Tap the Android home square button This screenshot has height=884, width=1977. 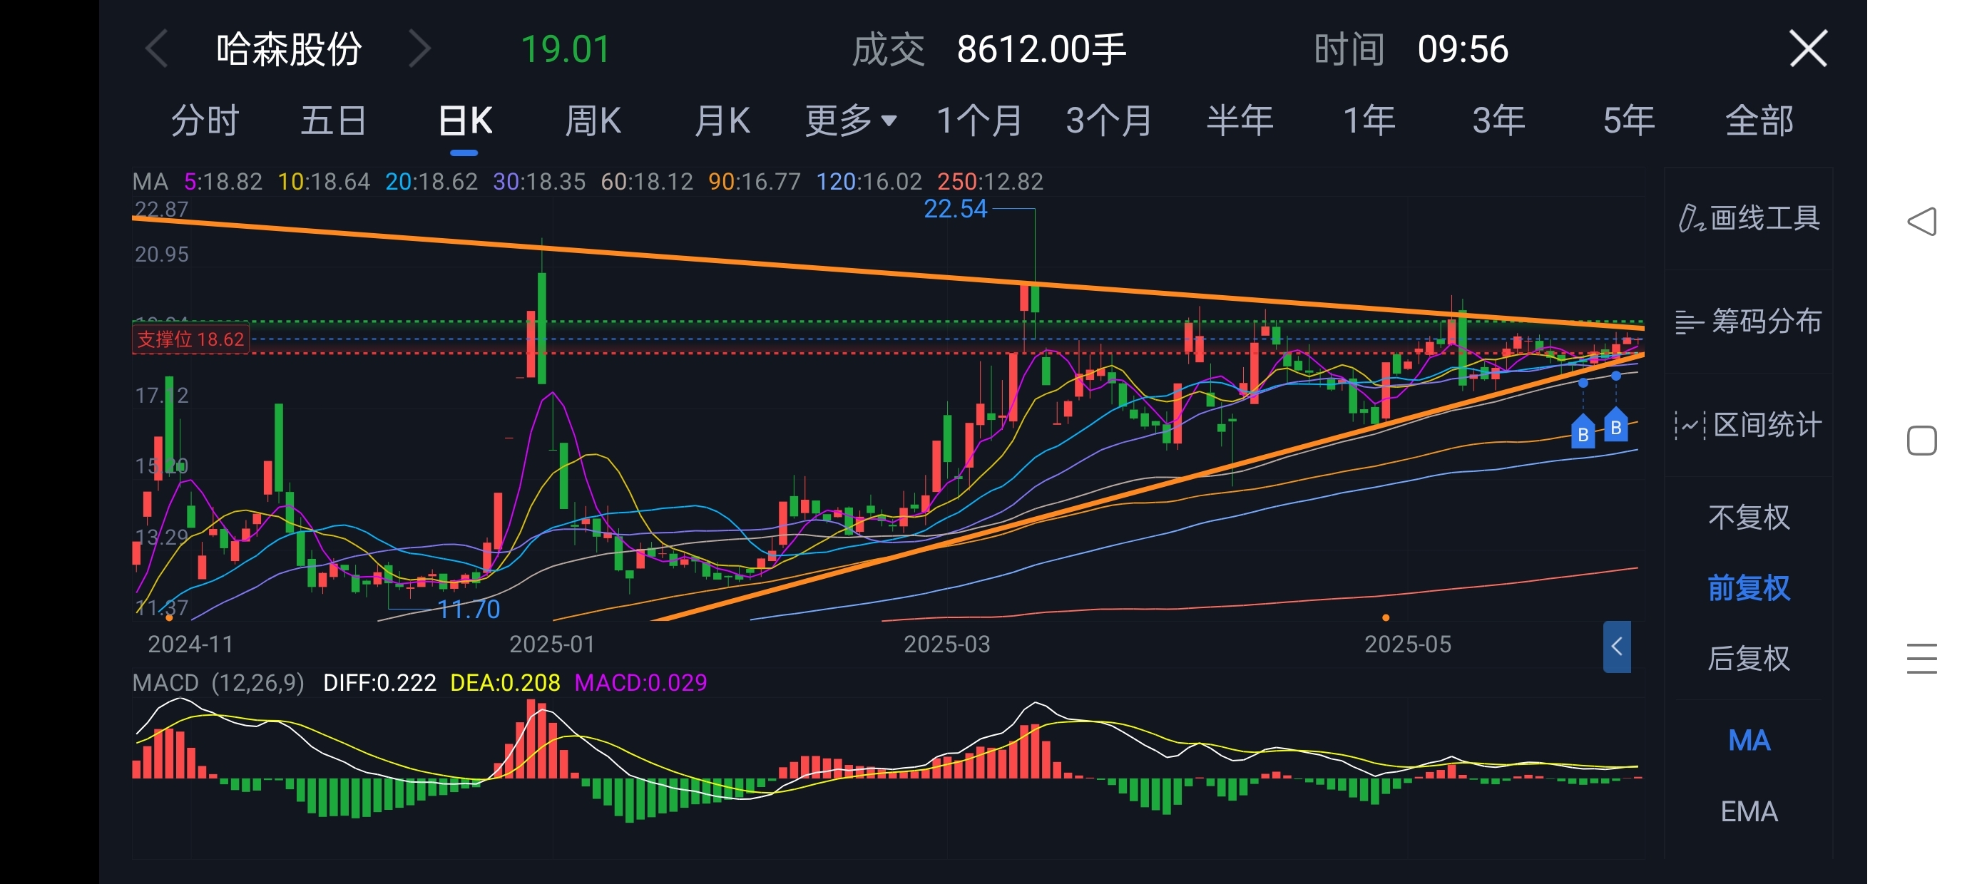tap(1922, 441)
